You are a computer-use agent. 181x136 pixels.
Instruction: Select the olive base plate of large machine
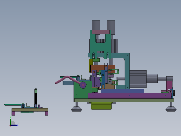(124, 100)
